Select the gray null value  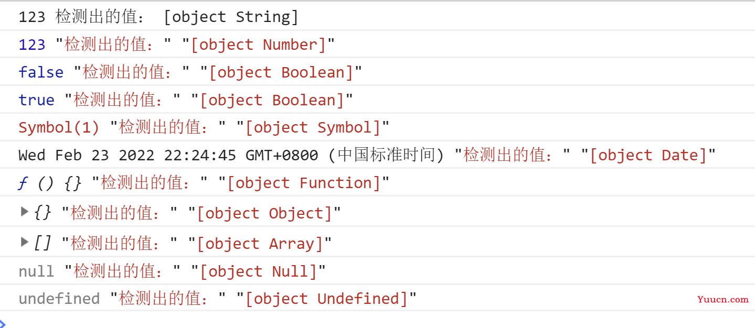click(37, 271)
